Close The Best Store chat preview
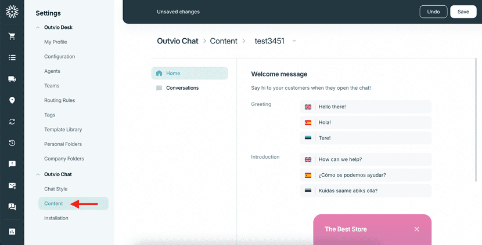This screenshot has height=245, width=482. coord(417,229)
